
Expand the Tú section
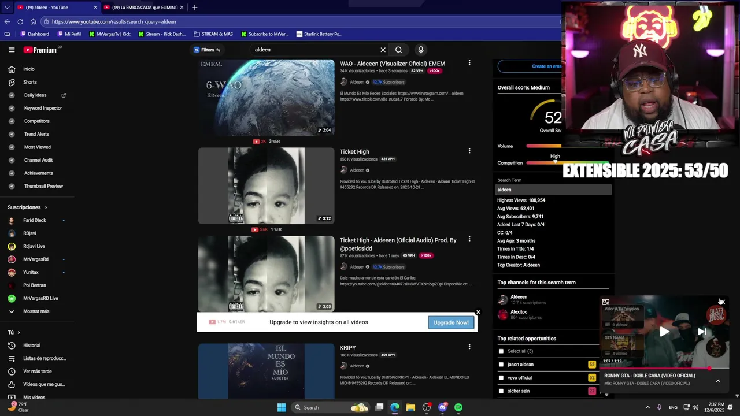(x=14, y=332)
